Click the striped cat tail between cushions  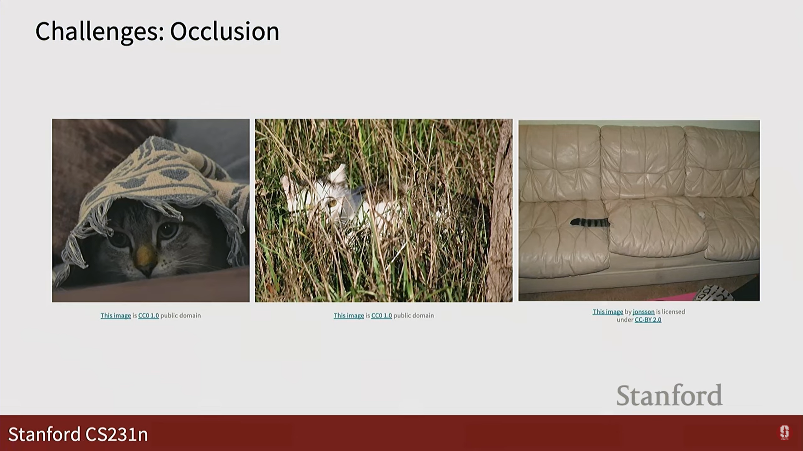[590, 222]
